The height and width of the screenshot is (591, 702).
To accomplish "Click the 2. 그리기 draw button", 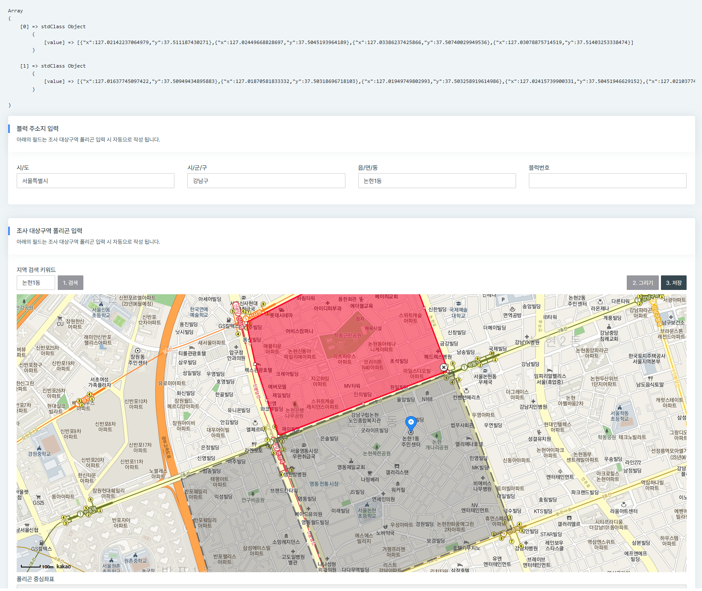I will click(x=643, y=283).
